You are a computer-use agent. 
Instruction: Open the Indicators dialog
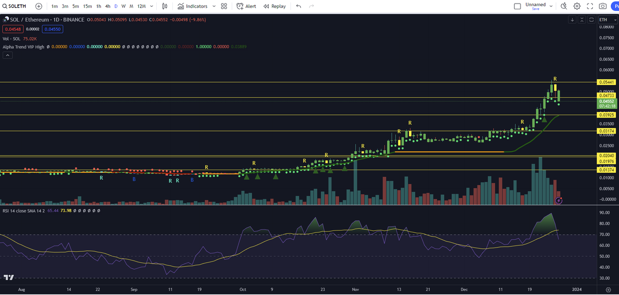coord(192,6)
